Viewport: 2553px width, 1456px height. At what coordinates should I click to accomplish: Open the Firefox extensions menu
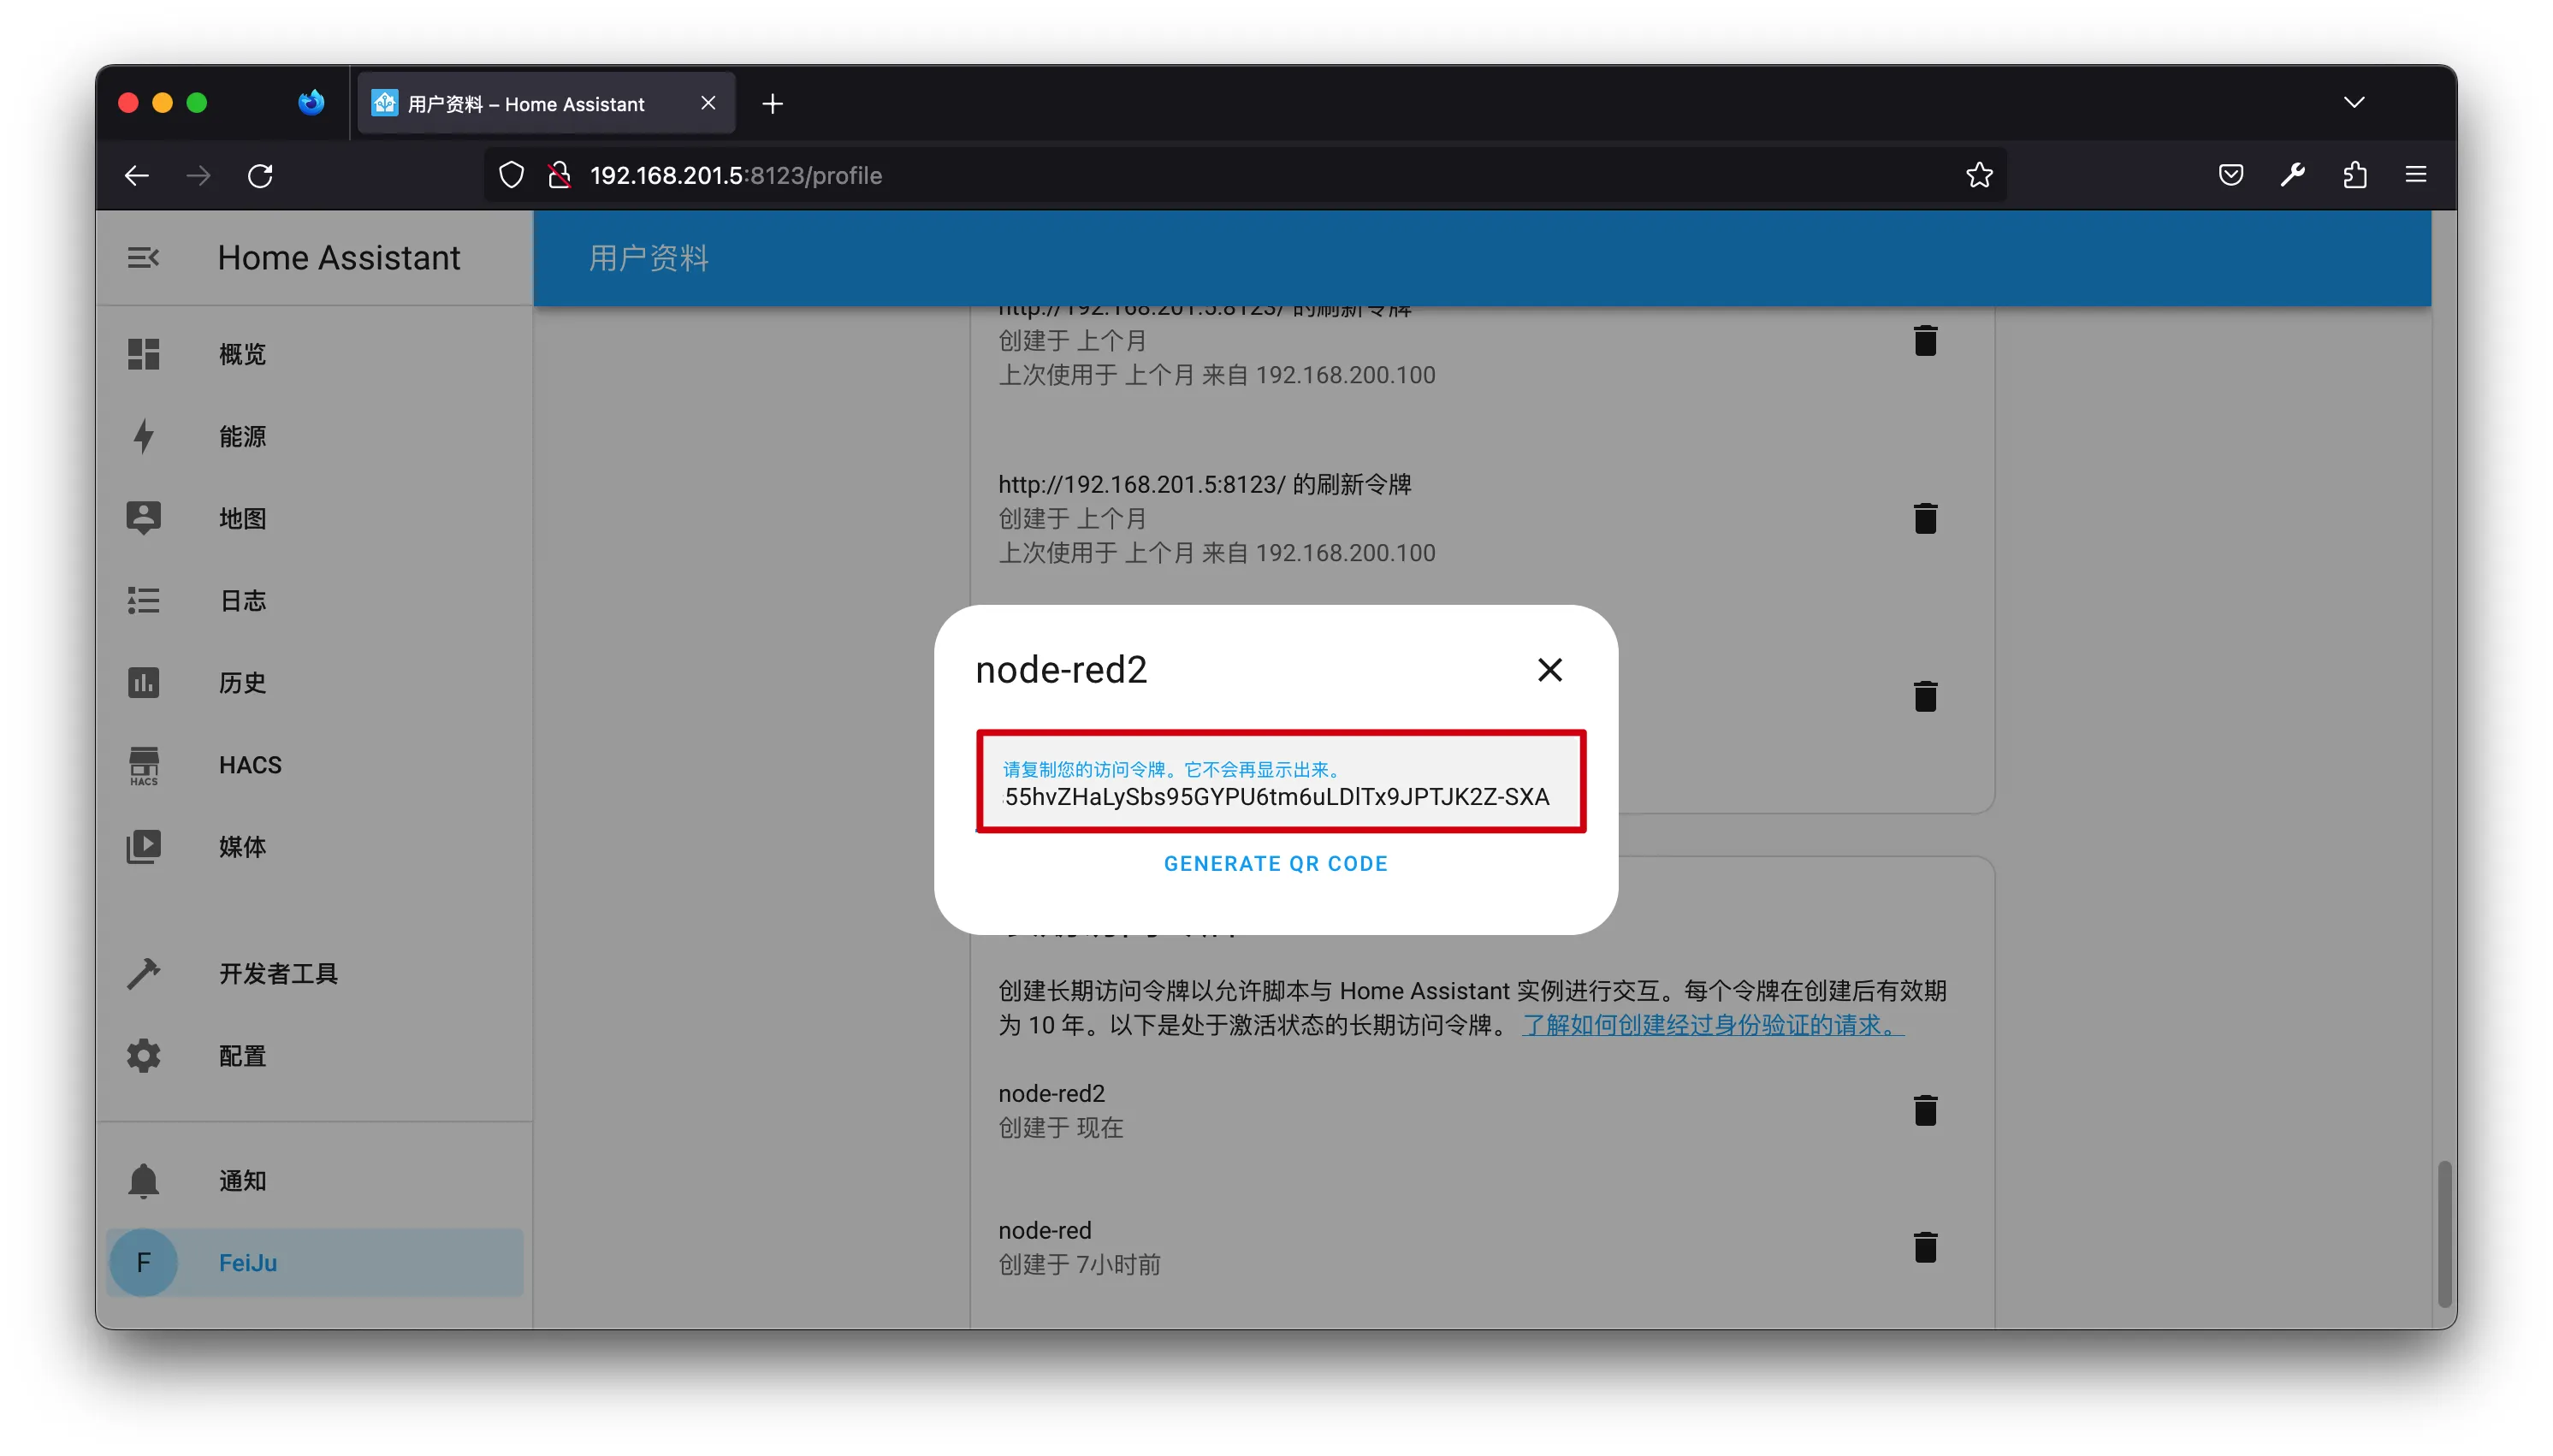point(2354,175)
